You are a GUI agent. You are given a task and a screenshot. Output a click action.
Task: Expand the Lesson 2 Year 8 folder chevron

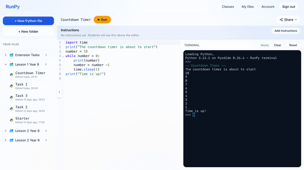tap(6, 131)
